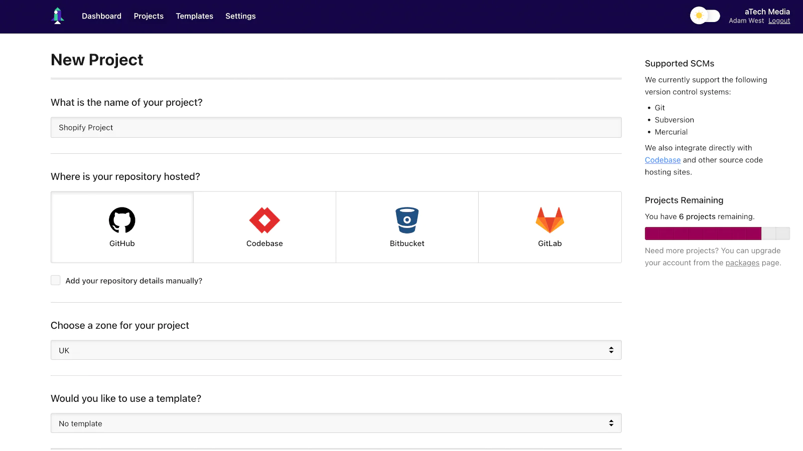The height and width of the screenshot is (451, 803).
Task: Open the UK zone dropdown
Action: pos(336,350)
